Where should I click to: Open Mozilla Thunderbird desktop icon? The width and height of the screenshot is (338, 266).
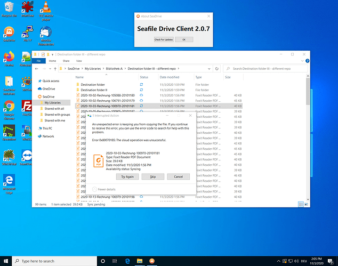tap(46, 36)
